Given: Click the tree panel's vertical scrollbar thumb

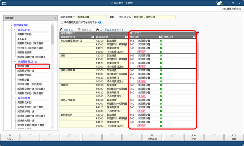Looking at the screenshot, I should click(52, 35).
